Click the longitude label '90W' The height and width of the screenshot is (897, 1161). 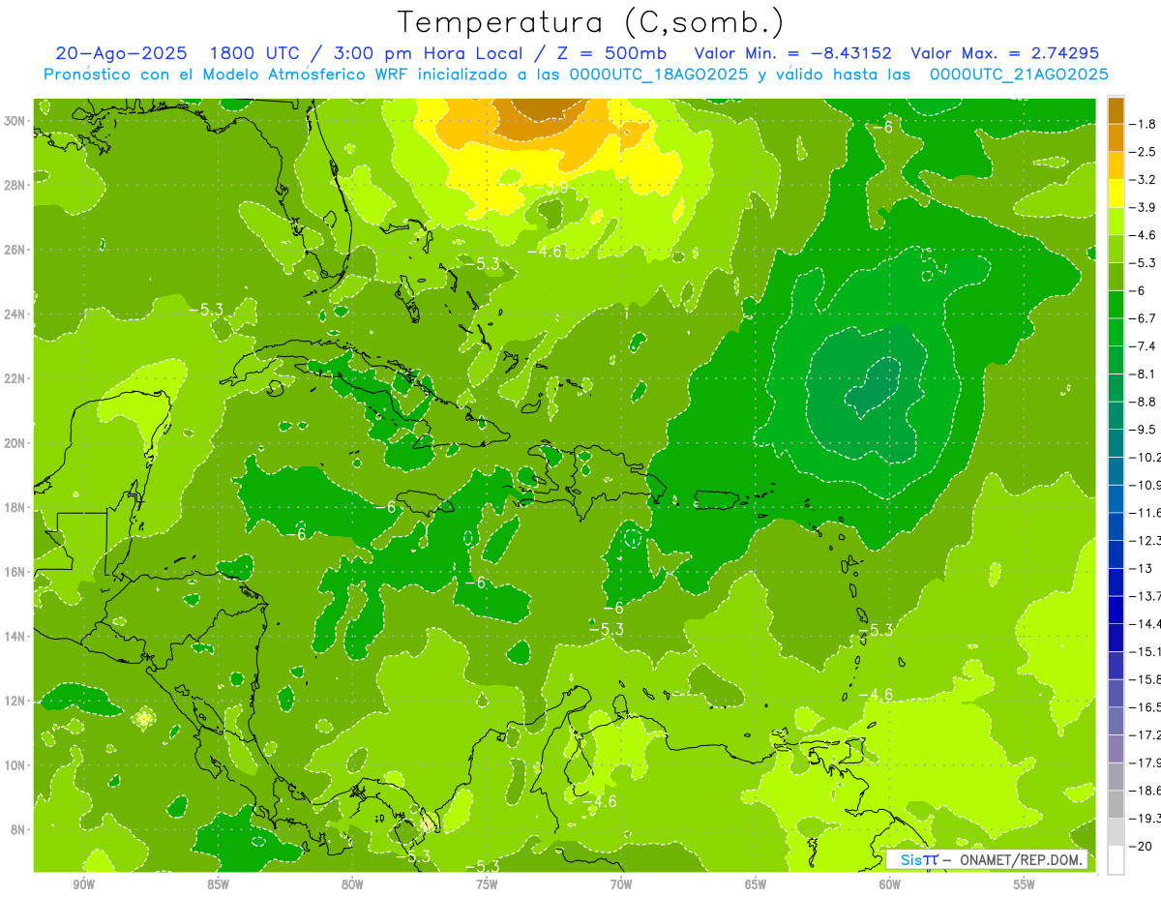(x=83, y=884)
